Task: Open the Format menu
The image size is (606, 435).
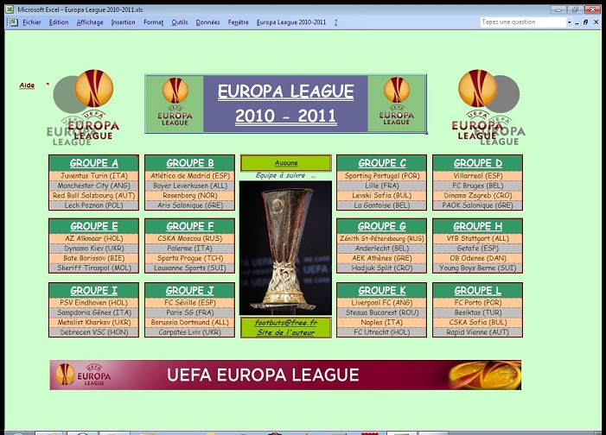Action: pyautogui.click(x=153, y=22)
